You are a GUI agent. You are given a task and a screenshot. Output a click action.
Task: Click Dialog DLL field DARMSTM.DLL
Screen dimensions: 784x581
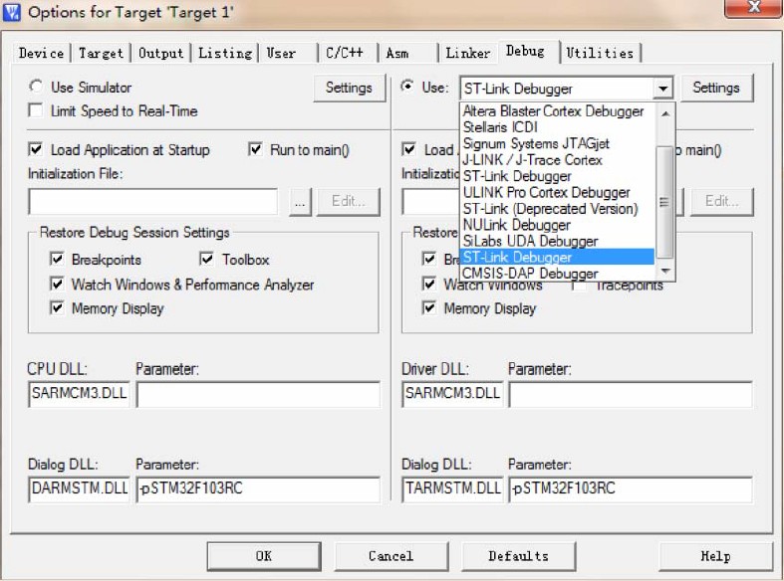point(79,488)
